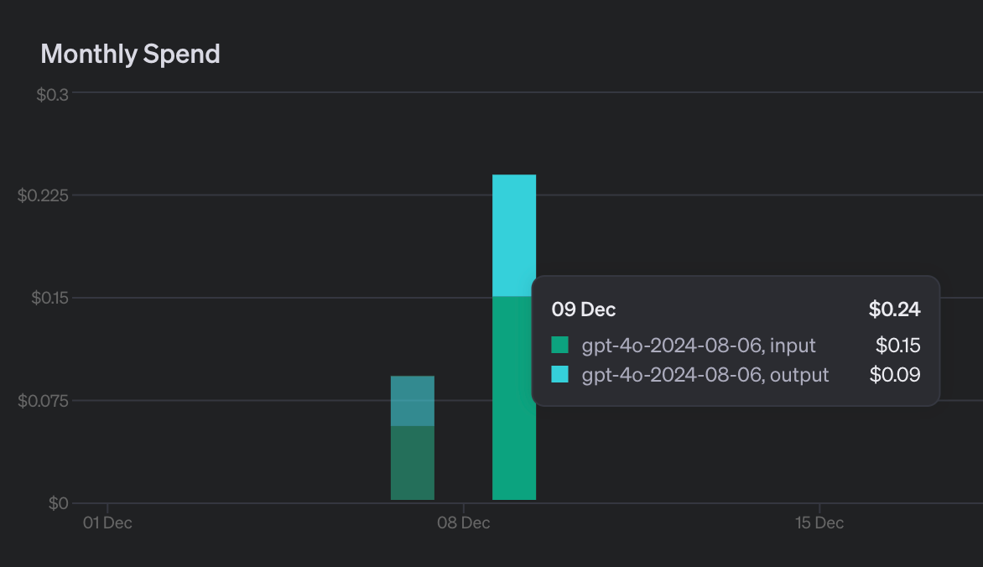Click the Monthly Spend heading
The width and height of the screenshot is (983, 567).
130,54
